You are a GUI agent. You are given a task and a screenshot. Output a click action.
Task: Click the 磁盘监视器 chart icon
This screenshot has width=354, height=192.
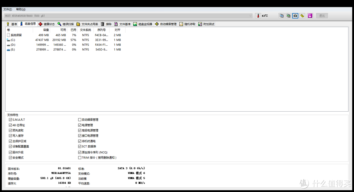pos(135,24)
